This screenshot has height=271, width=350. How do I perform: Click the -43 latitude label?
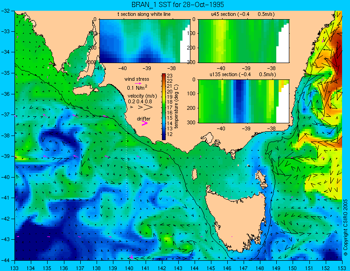(x=5, y=239)
